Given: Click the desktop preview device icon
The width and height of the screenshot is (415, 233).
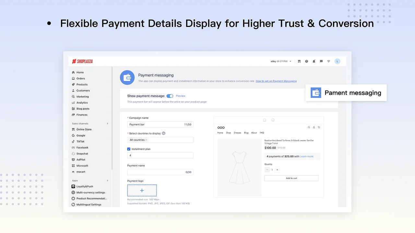Looking at the screenshot, I should [x=273, y=120].
